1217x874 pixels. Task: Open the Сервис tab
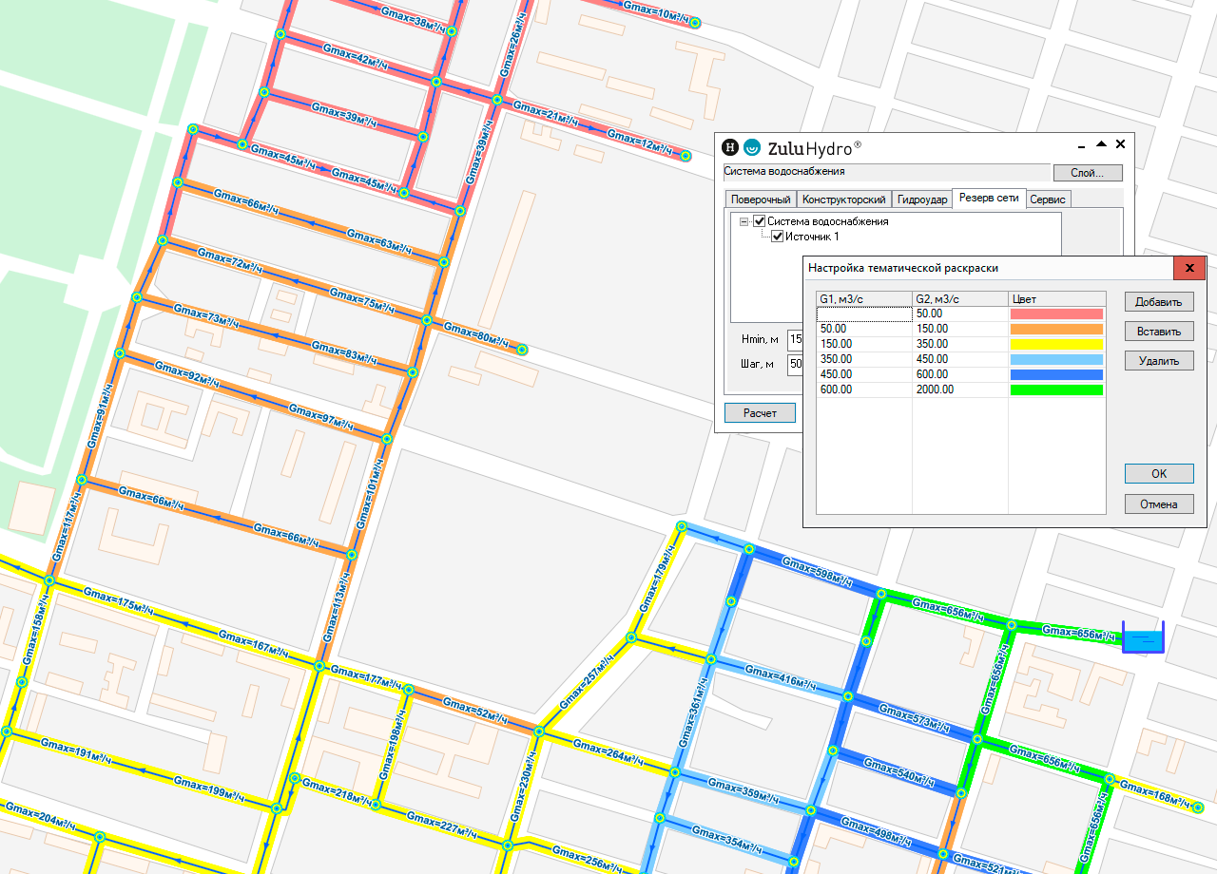point(1049,199)
